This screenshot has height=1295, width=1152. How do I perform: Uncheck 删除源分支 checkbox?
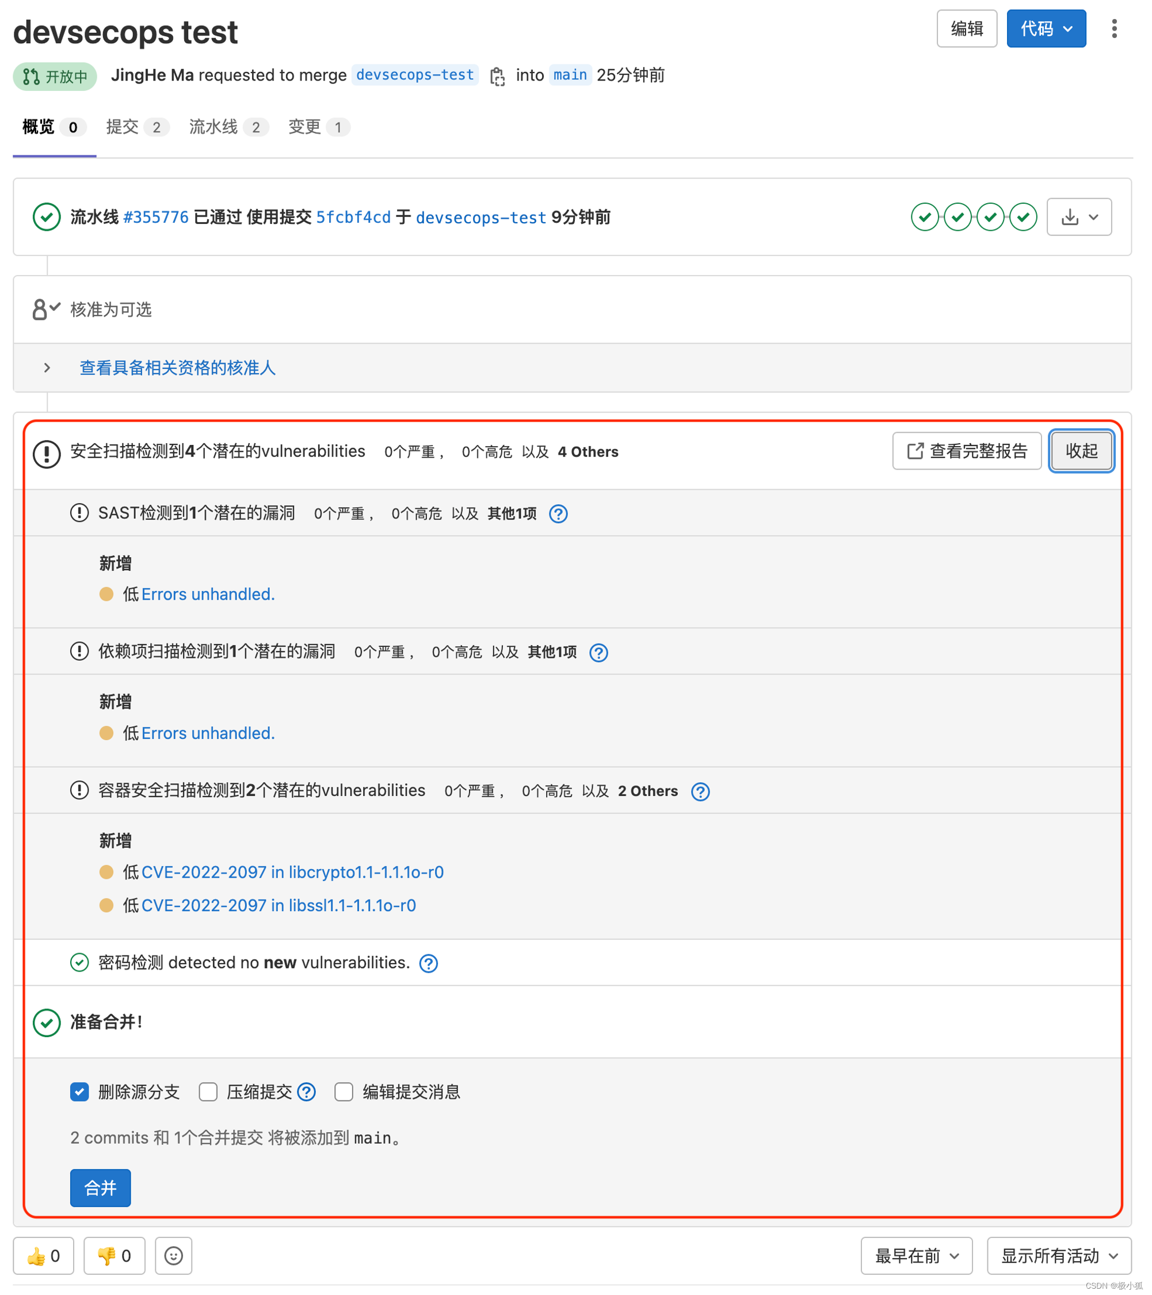point(79,1092)
